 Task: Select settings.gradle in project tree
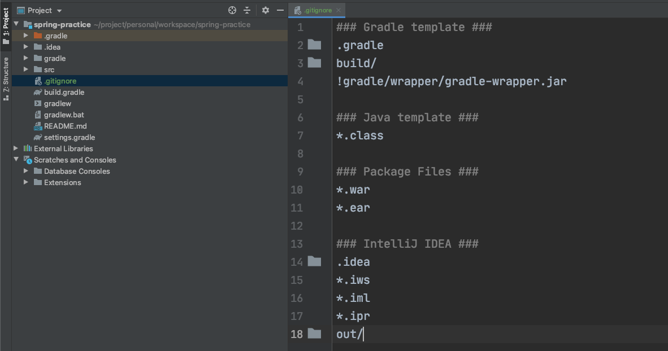point(70,137)
